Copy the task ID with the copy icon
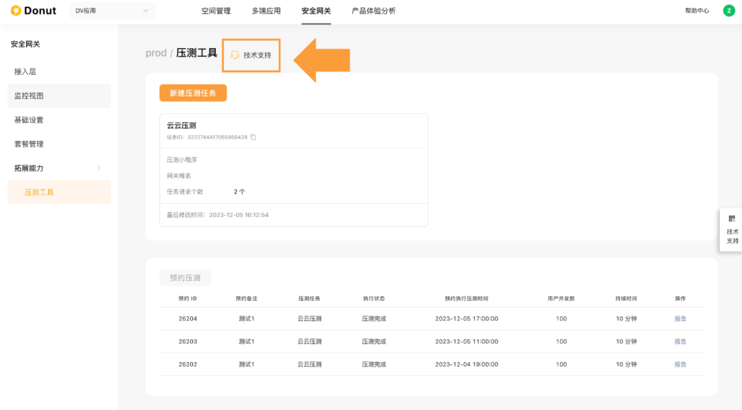The height and width of the screenshot is (410, 742). (253, 137)
